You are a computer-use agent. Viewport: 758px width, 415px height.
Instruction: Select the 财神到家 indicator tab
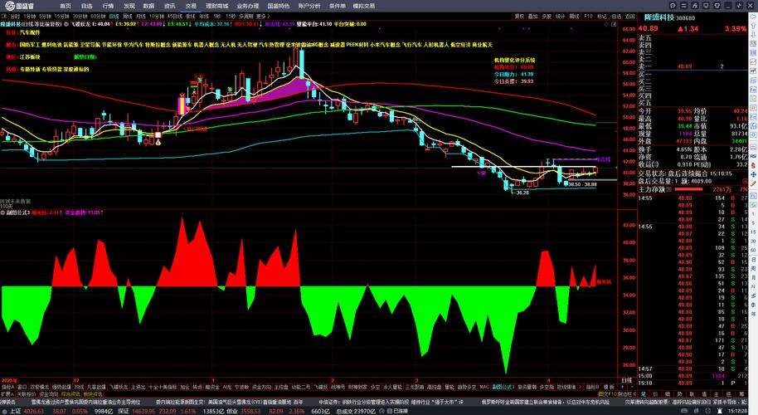point(358,387)
